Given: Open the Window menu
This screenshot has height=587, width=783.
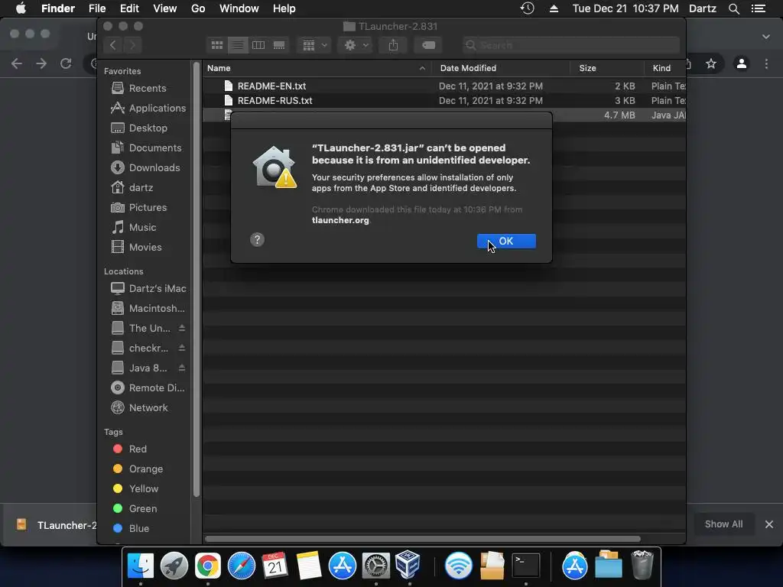Looking at the screenshot, I should coord(239,8).
